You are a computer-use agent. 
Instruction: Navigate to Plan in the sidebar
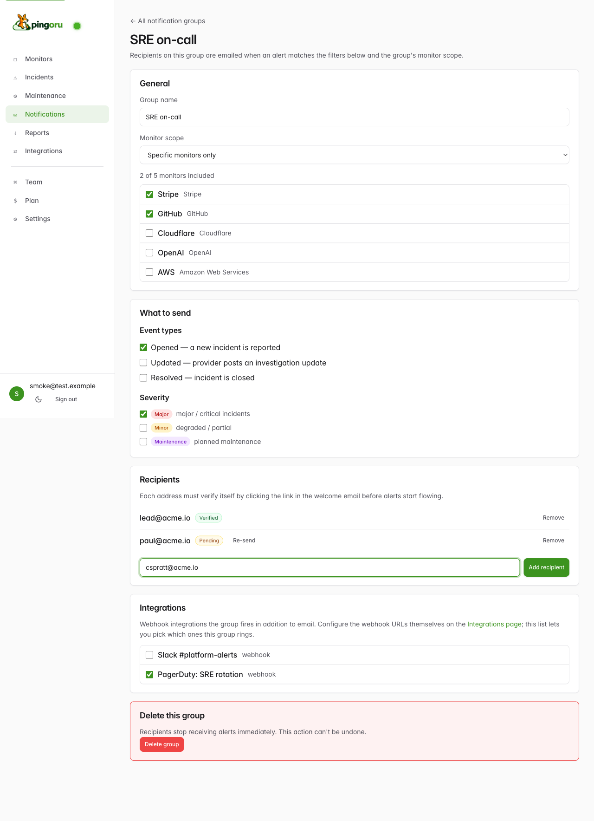click(57, 201)
